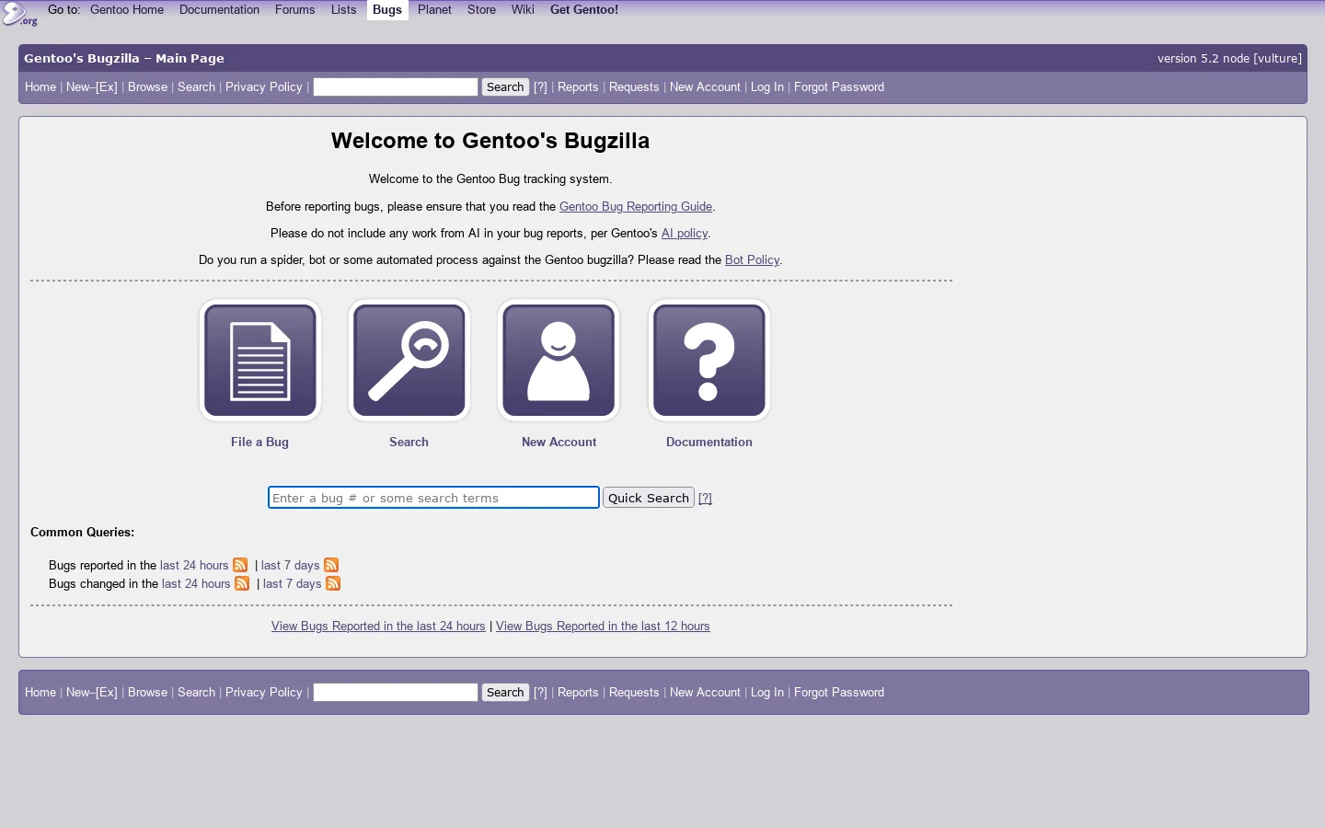
Task: Open the AI policy link
Action: coord(685,234)
